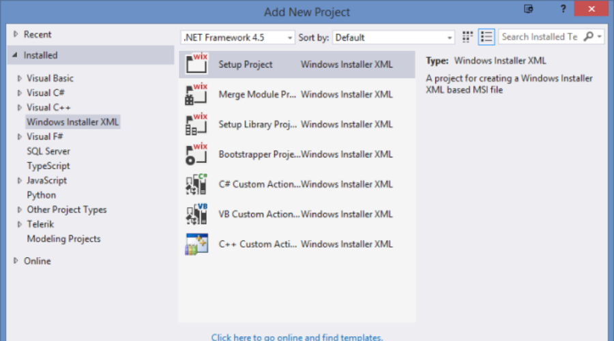Open the Sort by Default dropdown
Screen dimensions: 614x341
pos(393,38)
